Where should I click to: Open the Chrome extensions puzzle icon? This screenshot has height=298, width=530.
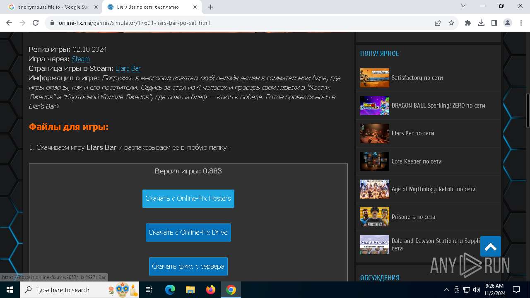tap(468, 23)
